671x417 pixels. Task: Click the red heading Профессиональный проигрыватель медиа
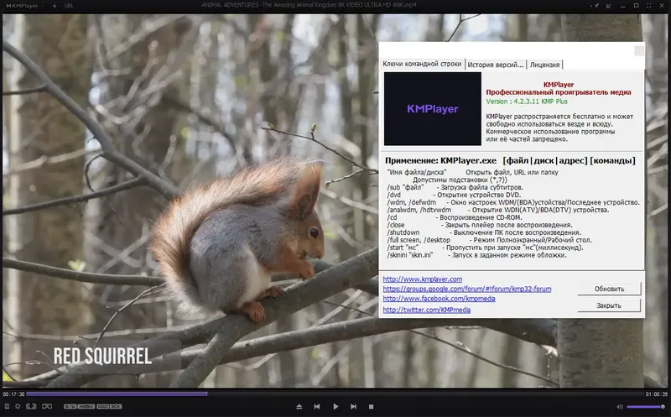pos(558,92)
